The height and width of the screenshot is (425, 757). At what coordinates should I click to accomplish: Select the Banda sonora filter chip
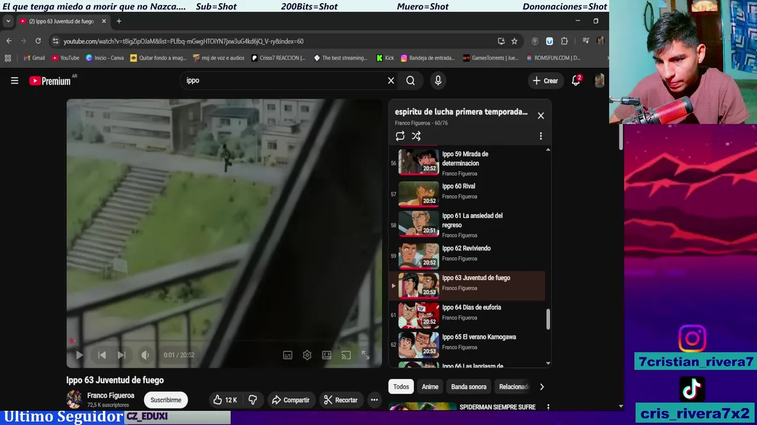point(469,387)
